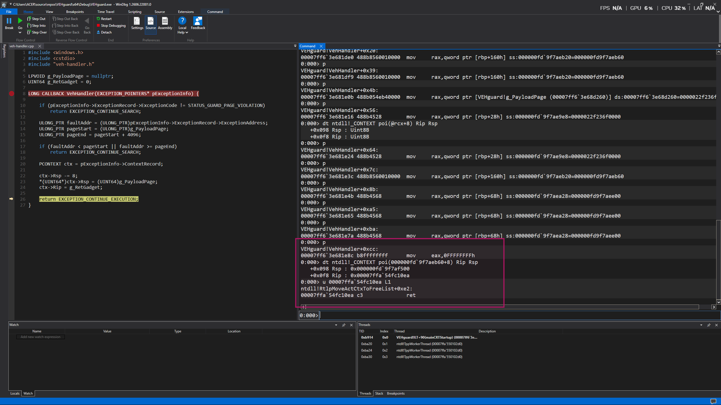Select the Threads bottom tab
The height and width of the screenshot is (405, 721).
pos(365,393)
